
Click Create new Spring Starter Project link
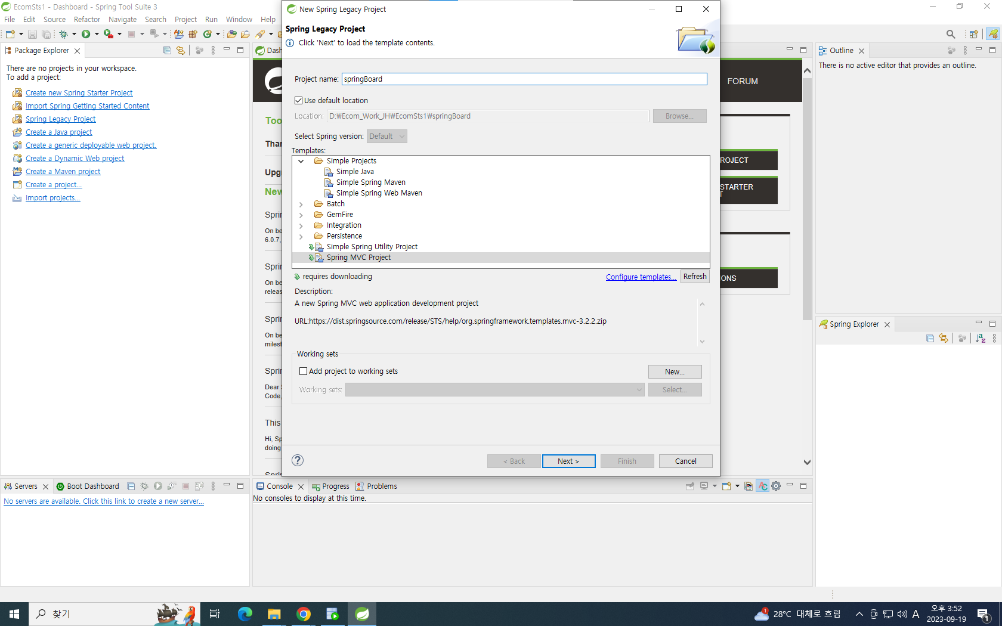click(79, 92)
